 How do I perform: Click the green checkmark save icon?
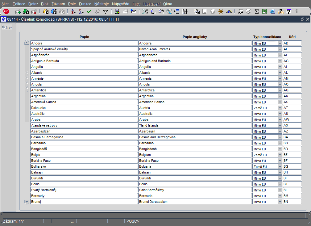click(x=89, y=11)
